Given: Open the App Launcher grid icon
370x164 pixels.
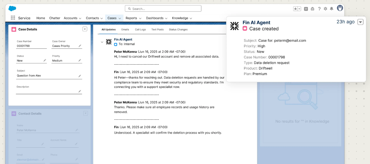Looking at the screenshot, I should (x=13, y=18).
